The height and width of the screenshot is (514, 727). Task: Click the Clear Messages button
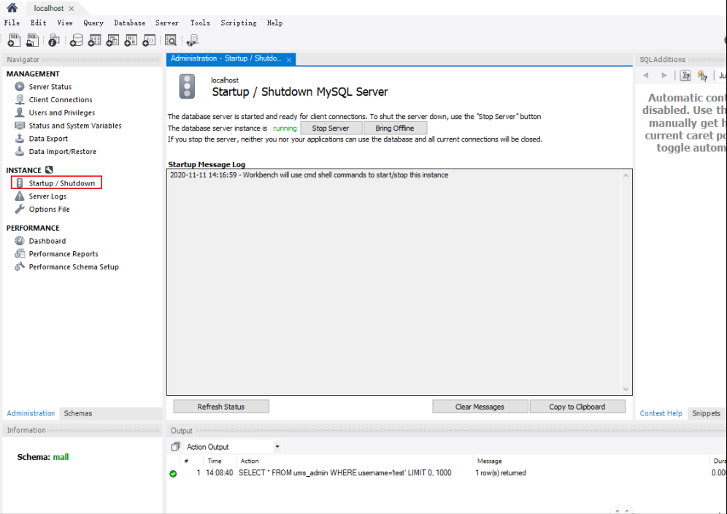click(x=480, y=407)
